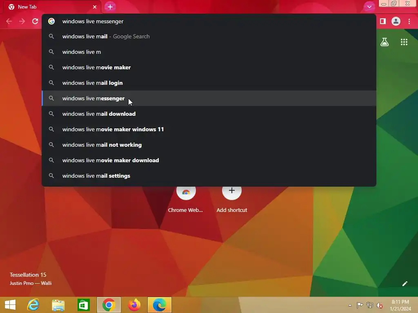The image size is (418, 313).
Task: Close the New Tab tab
Action: point(94,7)
